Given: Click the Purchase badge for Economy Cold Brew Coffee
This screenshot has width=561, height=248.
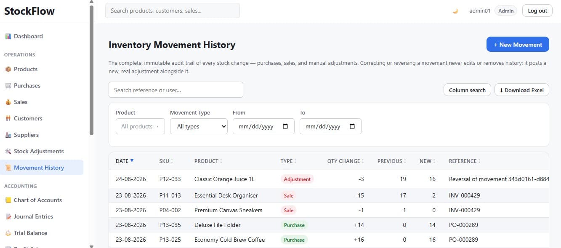Looking at the screenshot, I should tap(294, 240).
